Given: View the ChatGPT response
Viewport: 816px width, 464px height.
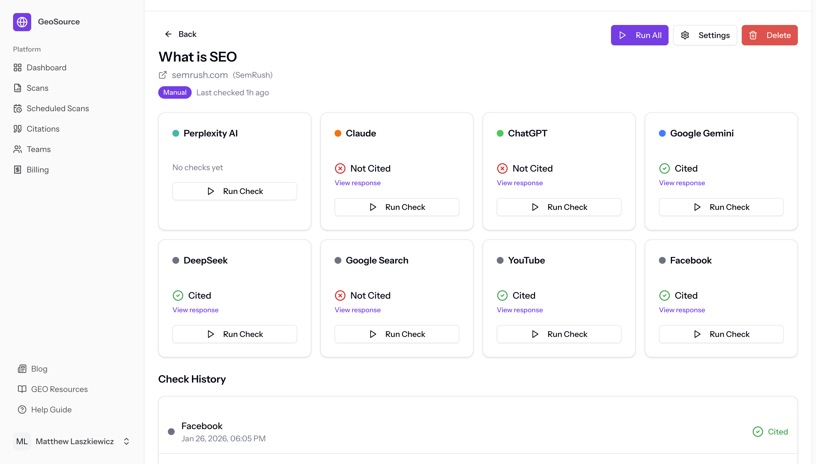Looking at the screenshot, I should pyautogui.click(x=519, y=183).
